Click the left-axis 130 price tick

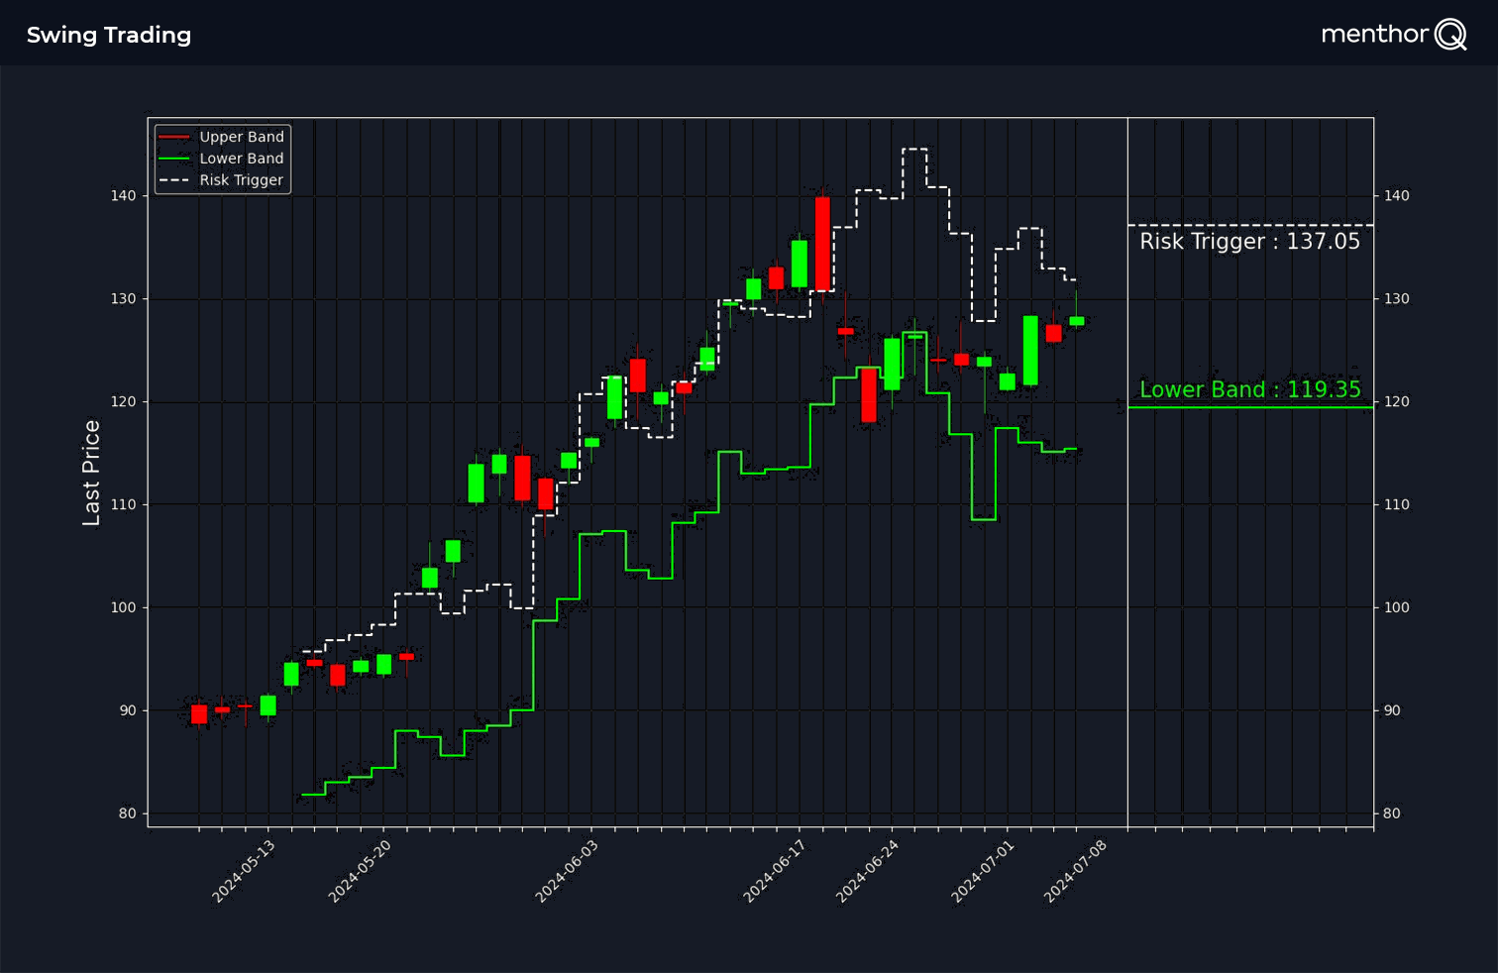pos(124,299)
